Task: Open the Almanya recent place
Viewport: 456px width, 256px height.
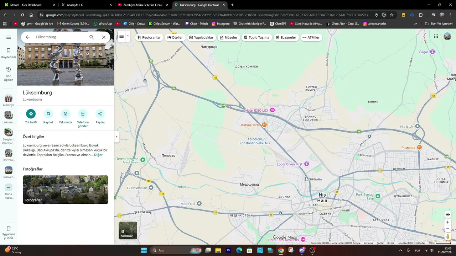Action: click(9, 101)
